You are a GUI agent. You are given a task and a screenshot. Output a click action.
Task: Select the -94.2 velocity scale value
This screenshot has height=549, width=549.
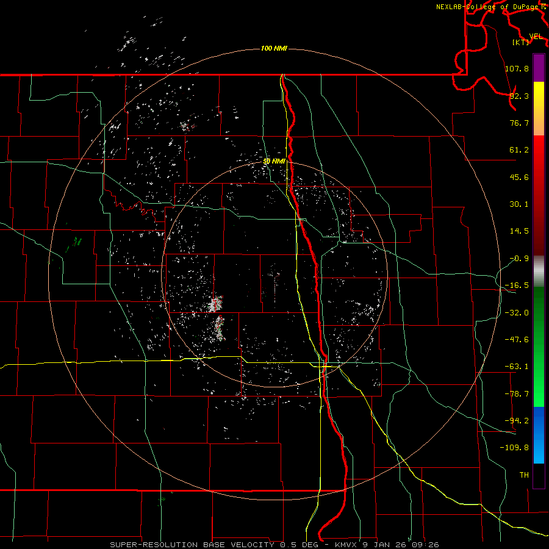pyautogui.click(x=517, y=421)
